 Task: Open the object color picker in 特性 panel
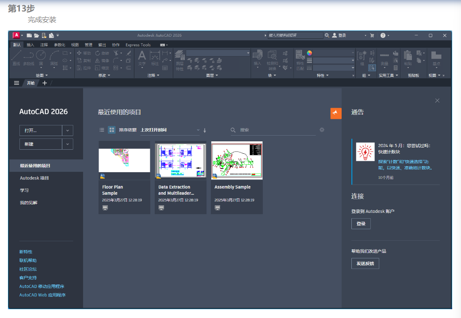pos(309,53)
